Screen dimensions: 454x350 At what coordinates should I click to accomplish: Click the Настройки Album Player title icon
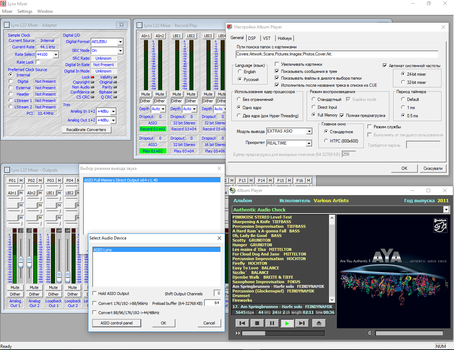[230, 27]
